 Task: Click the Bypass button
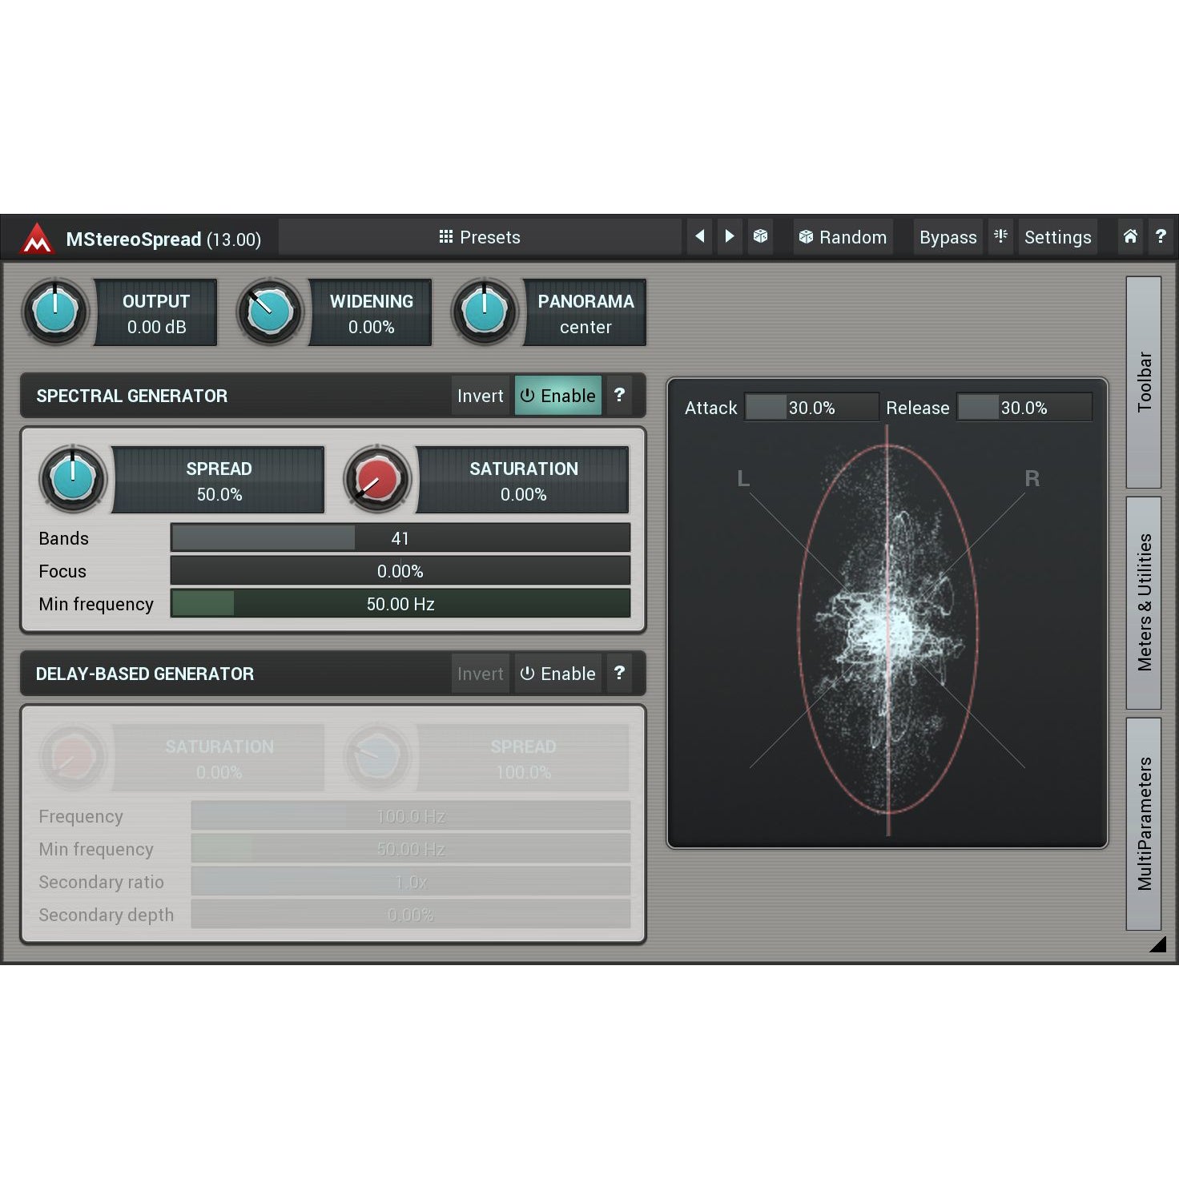point(948,237)
